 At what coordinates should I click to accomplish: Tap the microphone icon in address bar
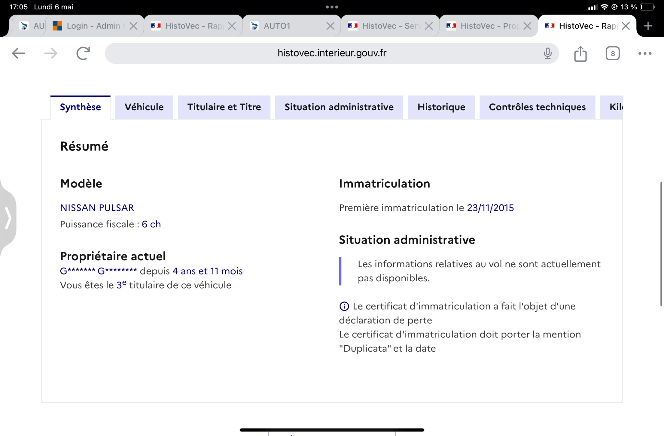(548, 53)
